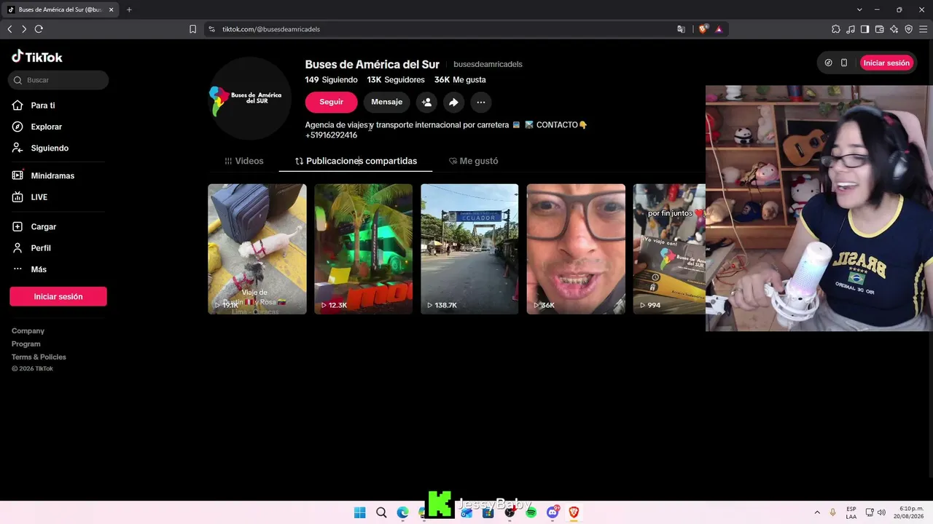Open the Brave VPN shield icon
The height and width of the screenshot is (524, 933).
tap(909, 29)
